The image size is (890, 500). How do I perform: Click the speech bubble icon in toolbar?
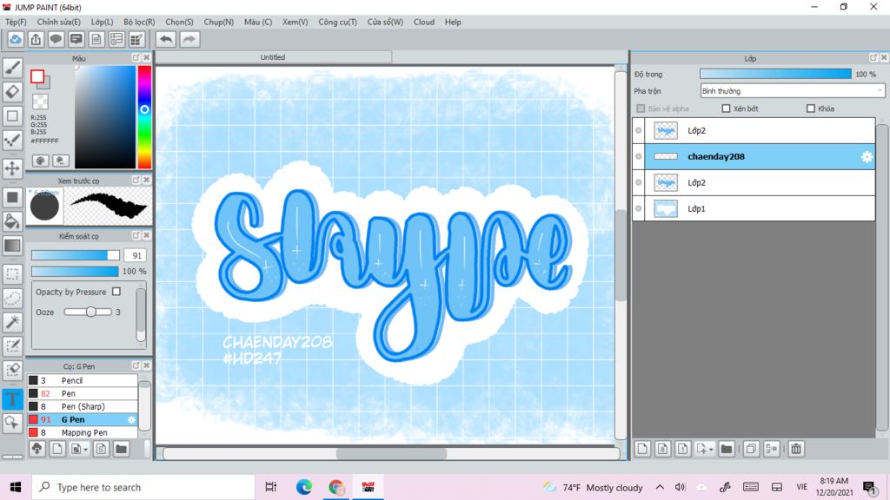click(56, 39)
